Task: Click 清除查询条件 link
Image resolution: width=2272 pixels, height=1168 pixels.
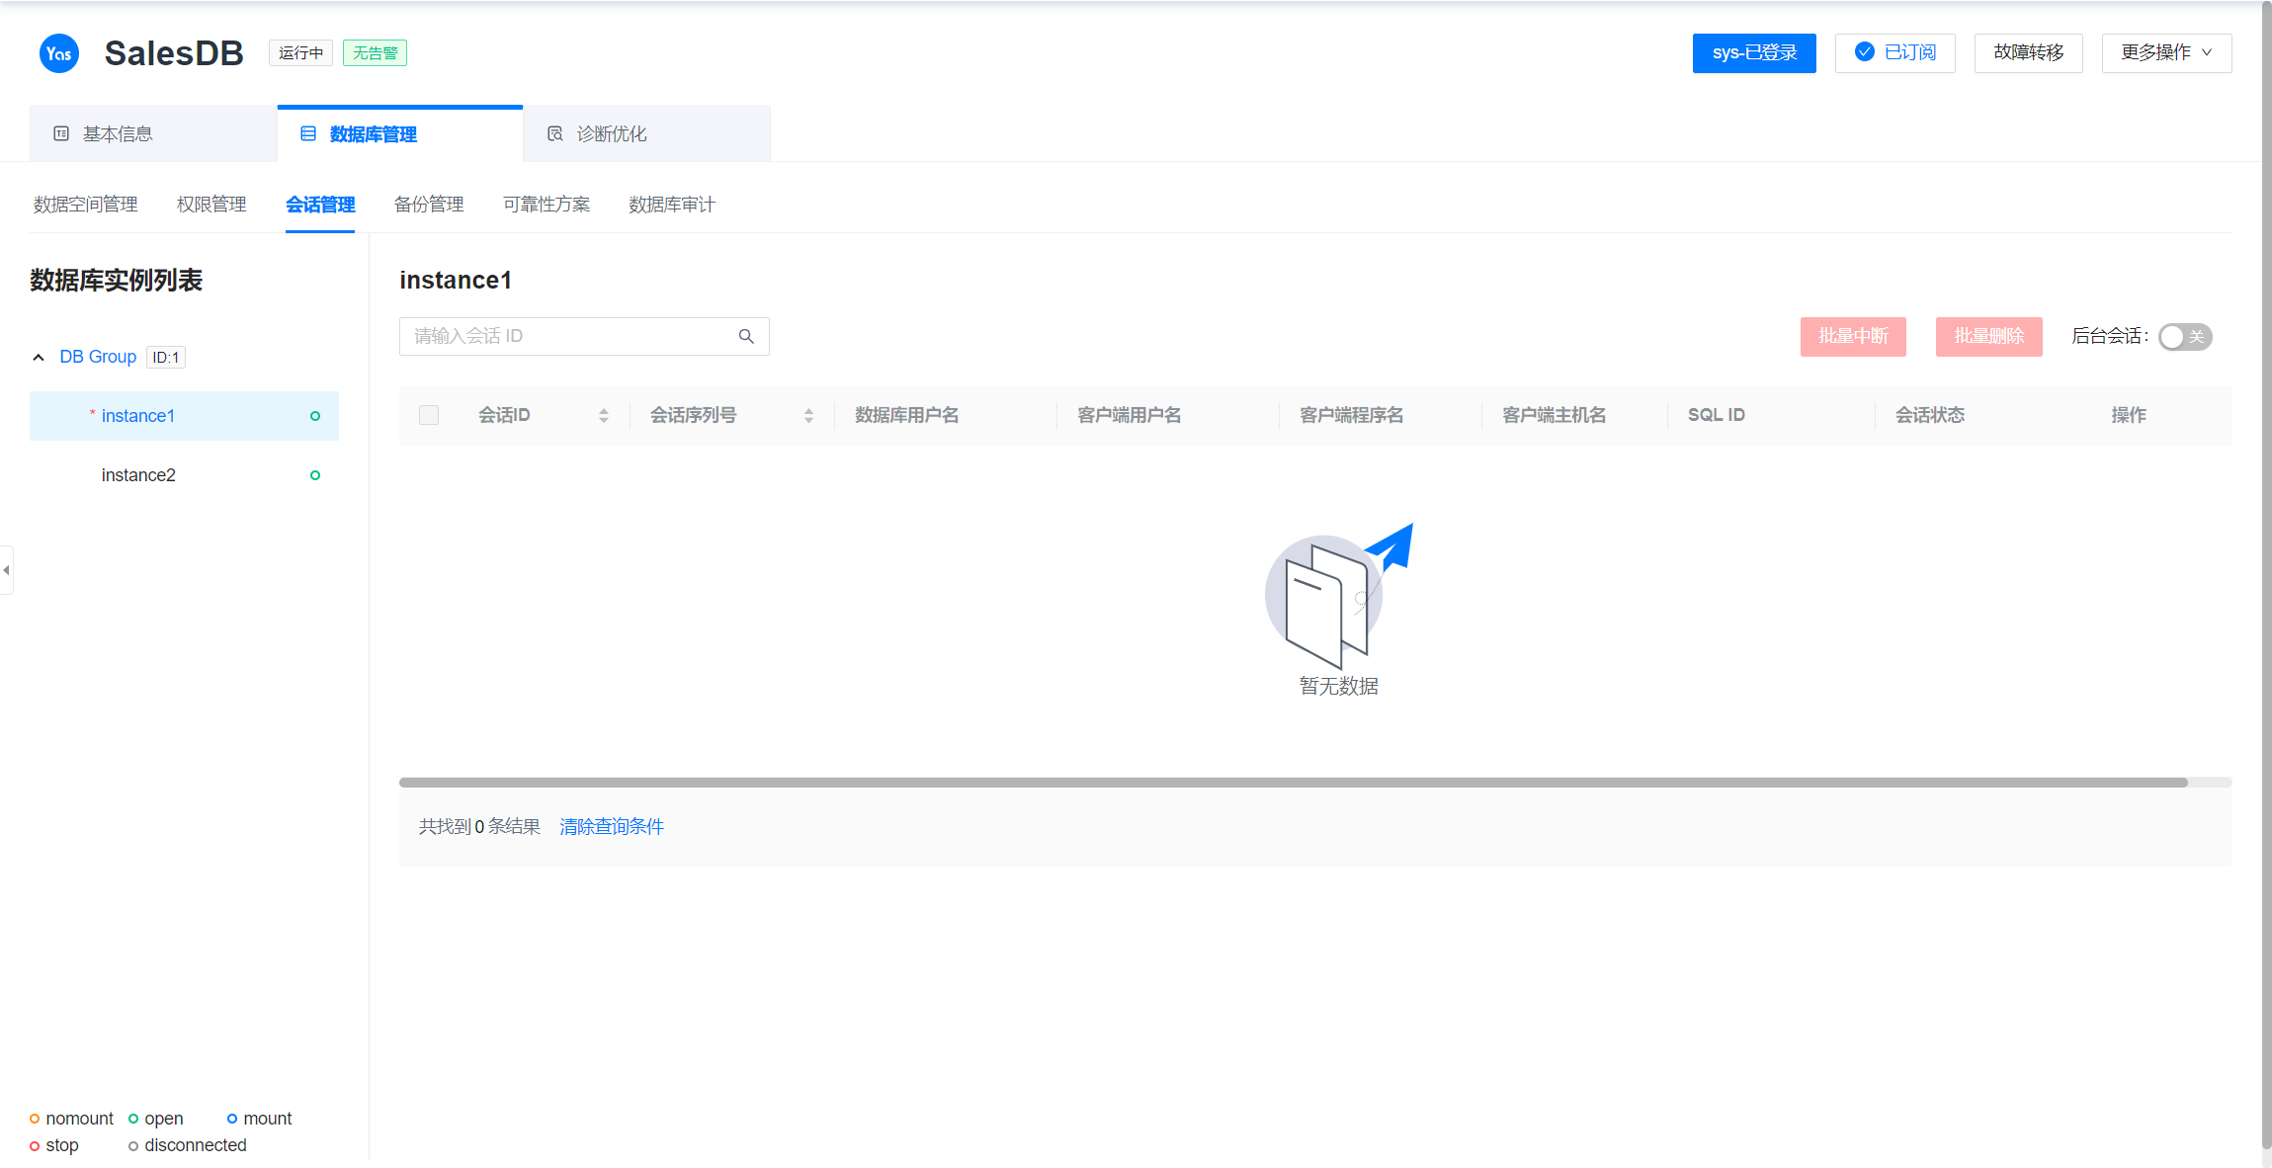Action: [x=612, y=826]
